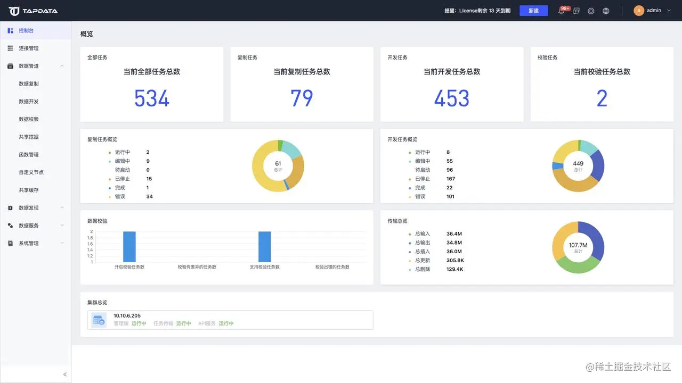This screenshot has width=682, height=383.
Task: Click the validation tasks number 2
Action: pos(602,99)
